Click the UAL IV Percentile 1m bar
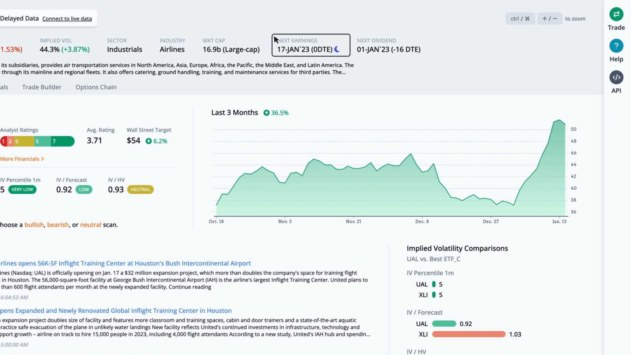631x355 pixels. [434, 284]
